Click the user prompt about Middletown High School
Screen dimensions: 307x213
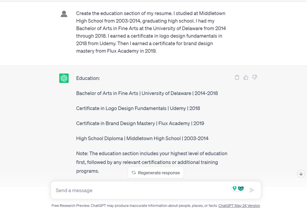point(151,32)
